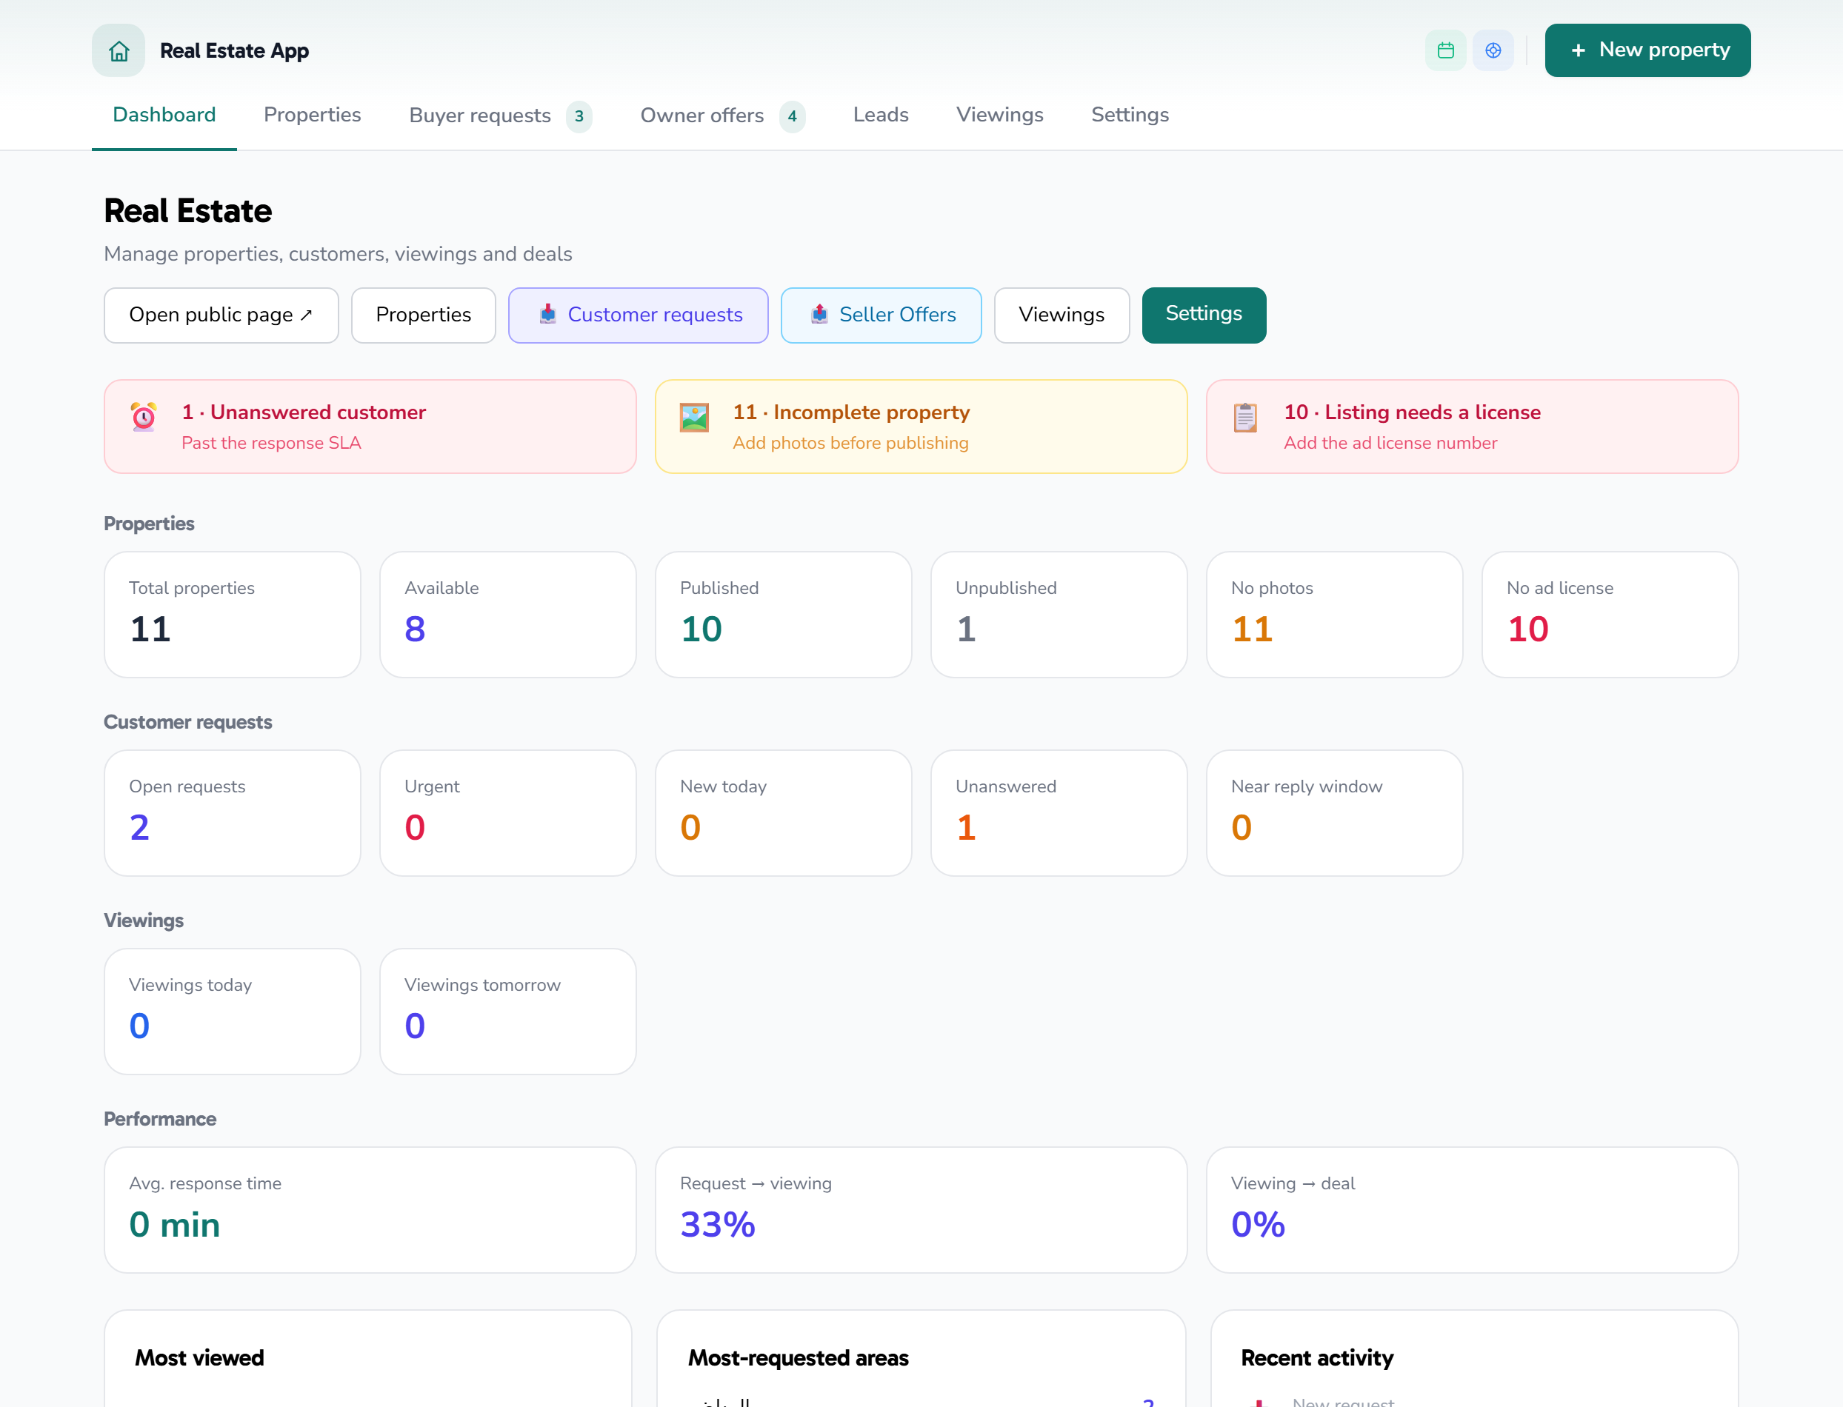The height and width of the screenshot is (1407, 1843).
Task: Click the Customer requests section label
Action: coord(187,722)
